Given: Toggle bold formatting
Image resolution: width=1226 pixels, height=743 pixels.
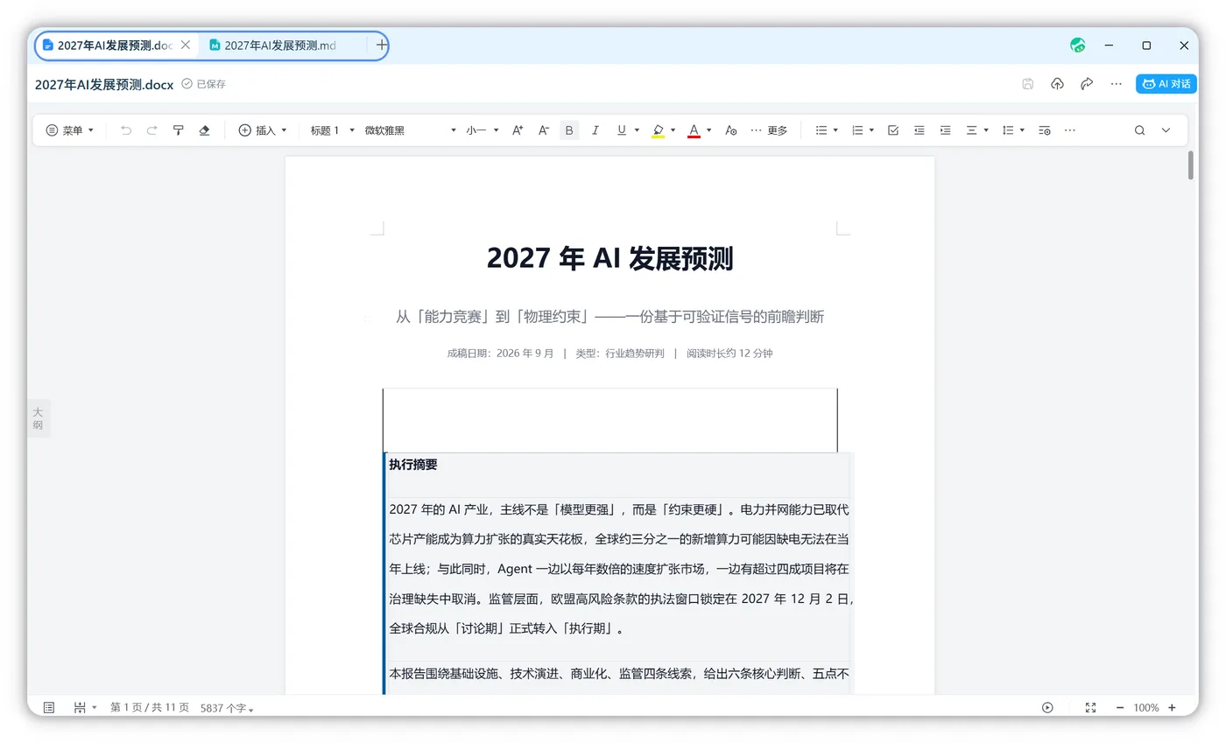Looking at the screenshot, I should [x=569, y=130].
